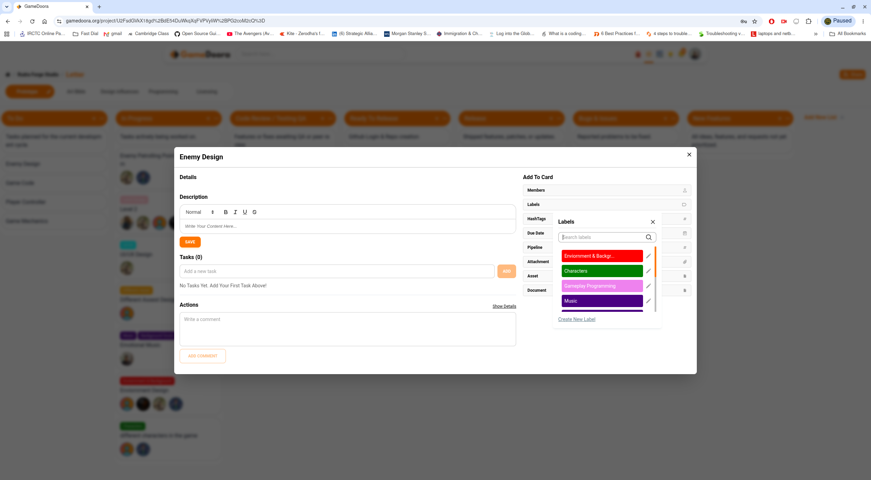Viewport: 871px width, 480px height.
Task: Click the calendar icon on Due Date row
Action: click(x=685, y=233)
